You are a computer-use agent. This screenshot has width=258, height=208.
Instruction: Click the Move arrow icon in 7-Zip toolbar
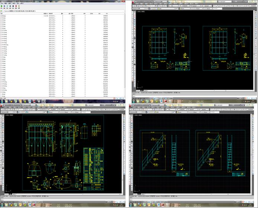coord(14,6)
